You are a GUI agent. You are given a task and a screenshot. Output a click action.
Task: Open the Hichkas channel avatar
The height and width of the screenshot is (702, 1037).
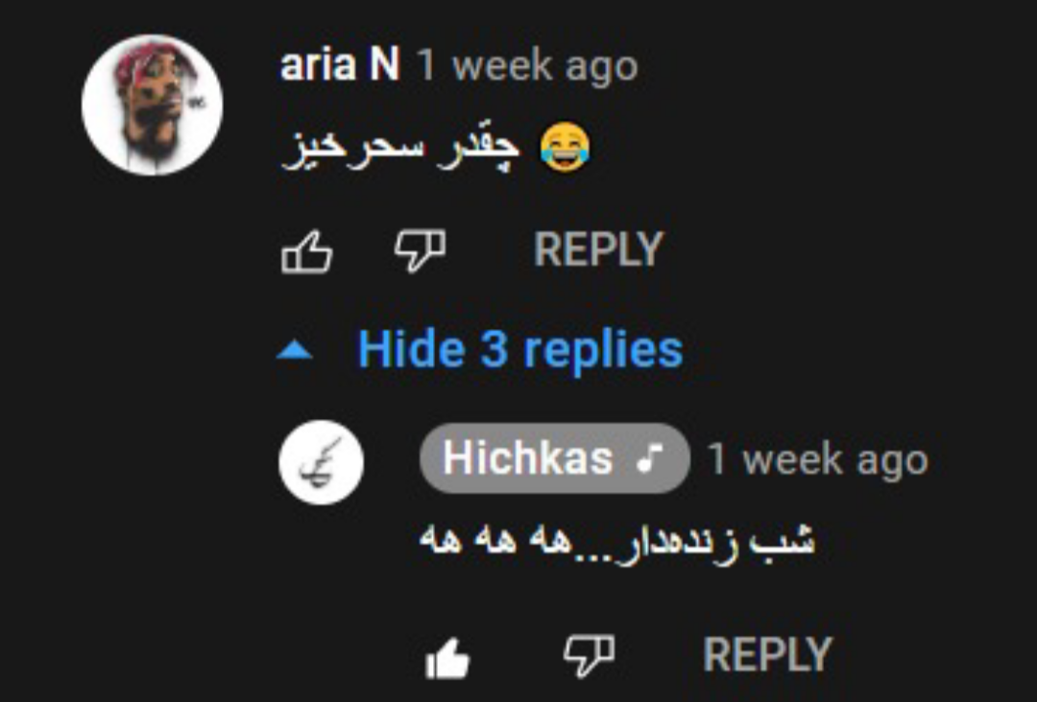322,462
